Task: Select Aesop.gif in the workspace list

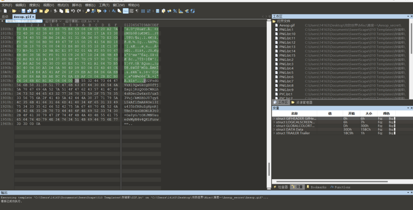Action: 287,25
